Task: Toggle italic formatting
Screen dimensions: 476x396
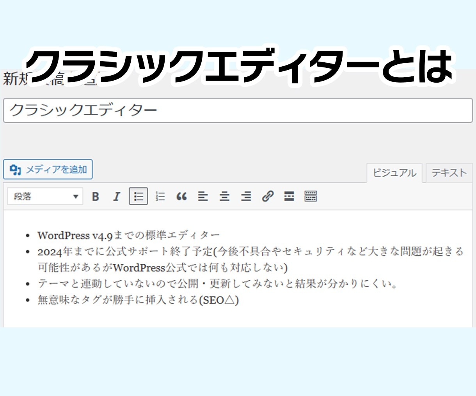Action: coord(117,196)
